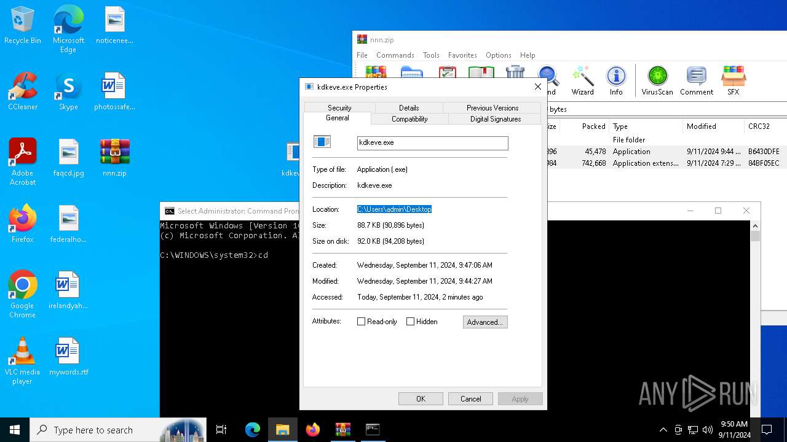The height and width of the screenshot is (442, 787).
Task: Sort WinRAR list by Modified column
Action: 713,126
